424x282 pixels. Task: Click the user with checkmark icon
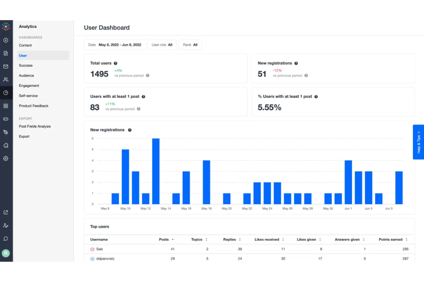point(6,226)
